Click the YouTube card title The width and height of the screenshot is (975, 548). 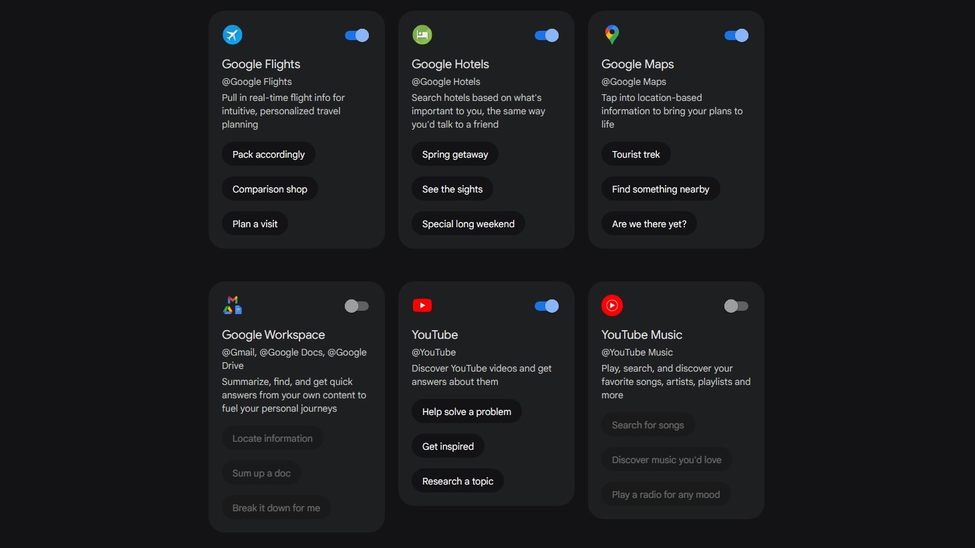coord(435,335)
